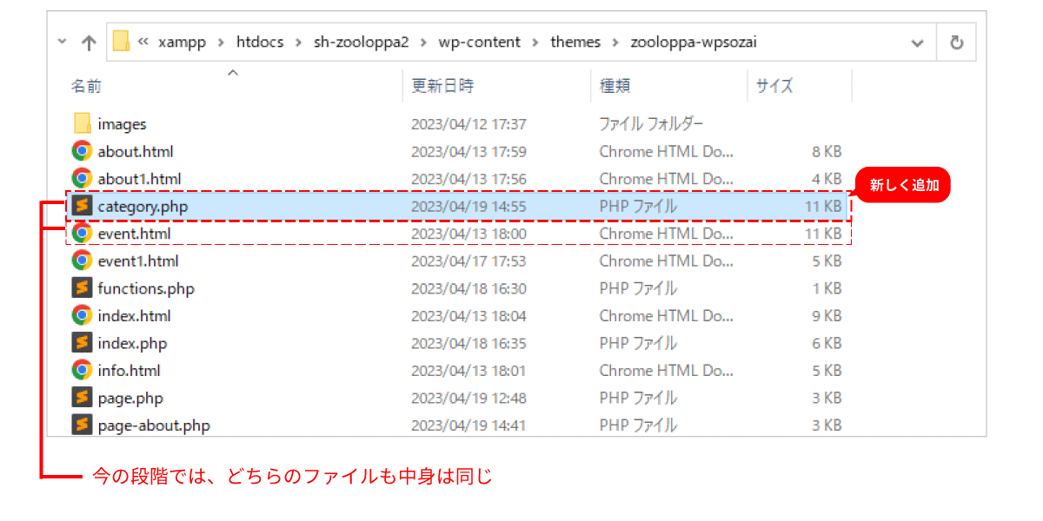
Task: Click the images folder icon
Action: 83,123
